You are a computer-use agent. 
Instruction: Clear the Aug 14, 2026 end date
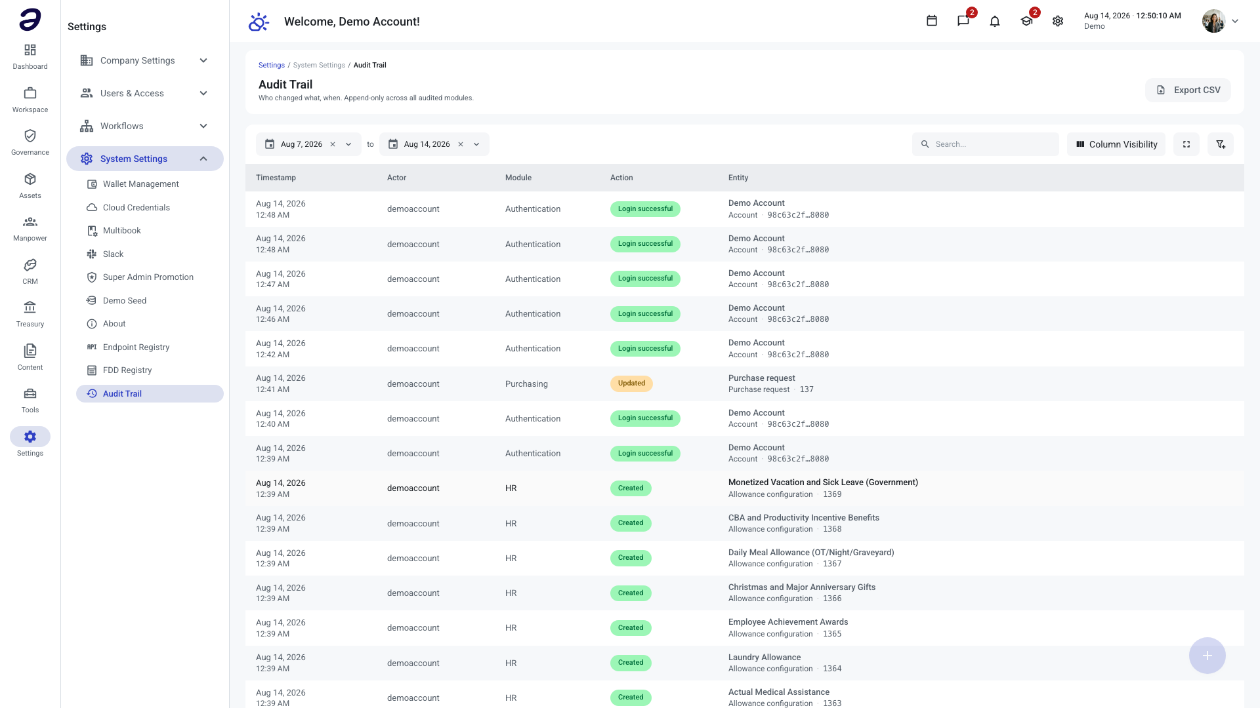pos(461,144)
